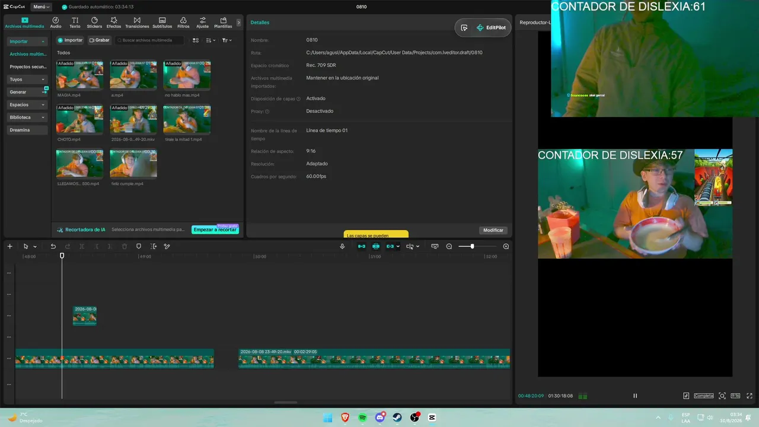
Task: Change the 9:16 aspect ratio in player
Action: (735, 396)
